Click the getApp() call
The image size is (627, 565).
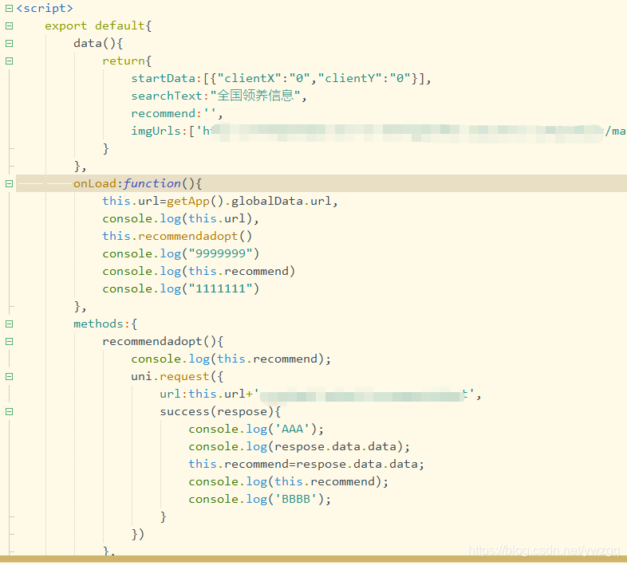(195, 202)
